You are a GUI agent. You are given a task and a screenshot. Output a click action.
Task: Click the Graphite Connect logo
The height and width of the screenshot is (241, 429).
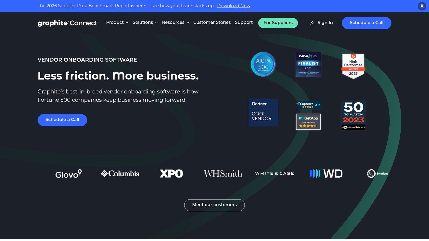pyautogui.click(x=67, y=23)
